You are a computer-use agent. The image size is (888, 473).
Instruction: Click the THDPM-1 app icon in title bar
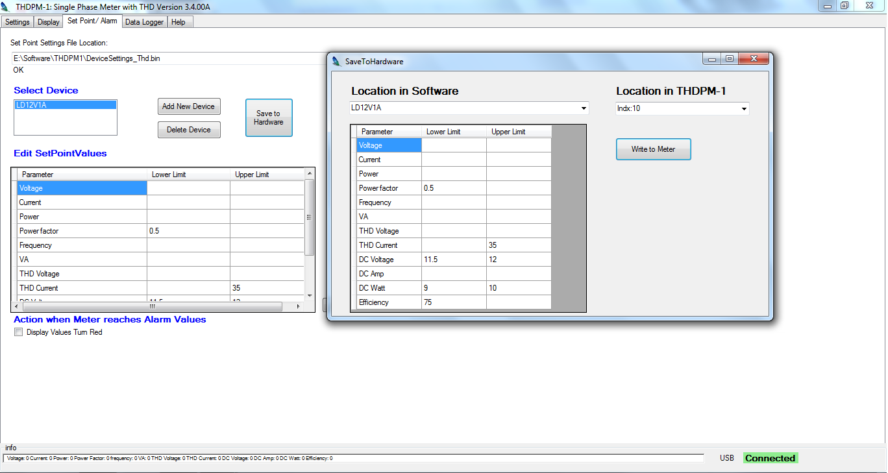[6, 6]
